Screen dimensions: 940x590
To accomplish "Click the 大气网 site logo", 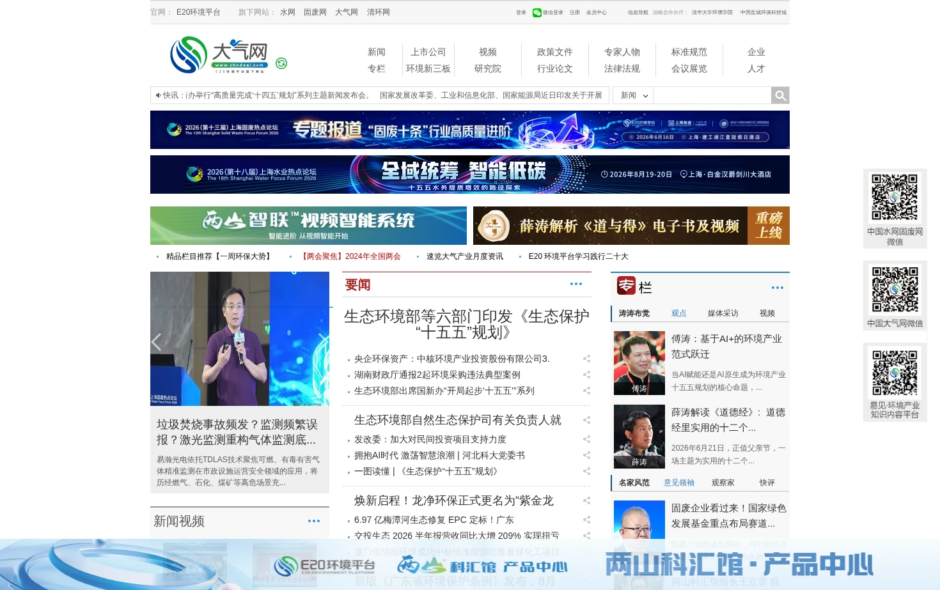I will pos(219,54).
